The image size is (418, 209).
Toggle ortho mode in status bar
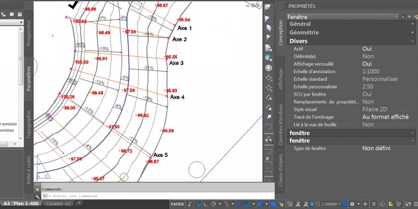coord(206,204)
